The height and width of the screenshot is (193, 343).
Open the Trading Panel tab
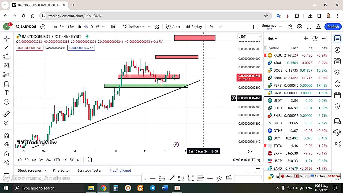(x=120, y=170)
